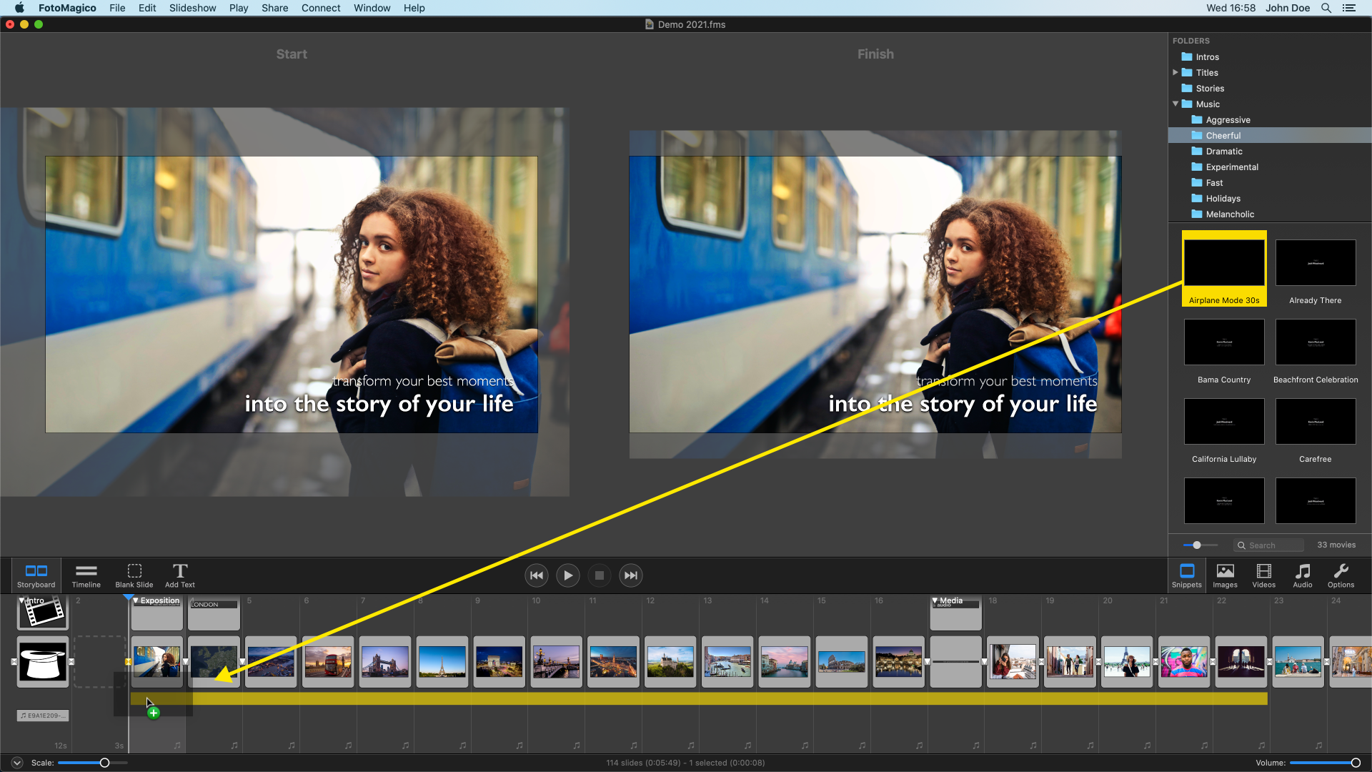Switch to Timeline view

[x=86, y=575]
